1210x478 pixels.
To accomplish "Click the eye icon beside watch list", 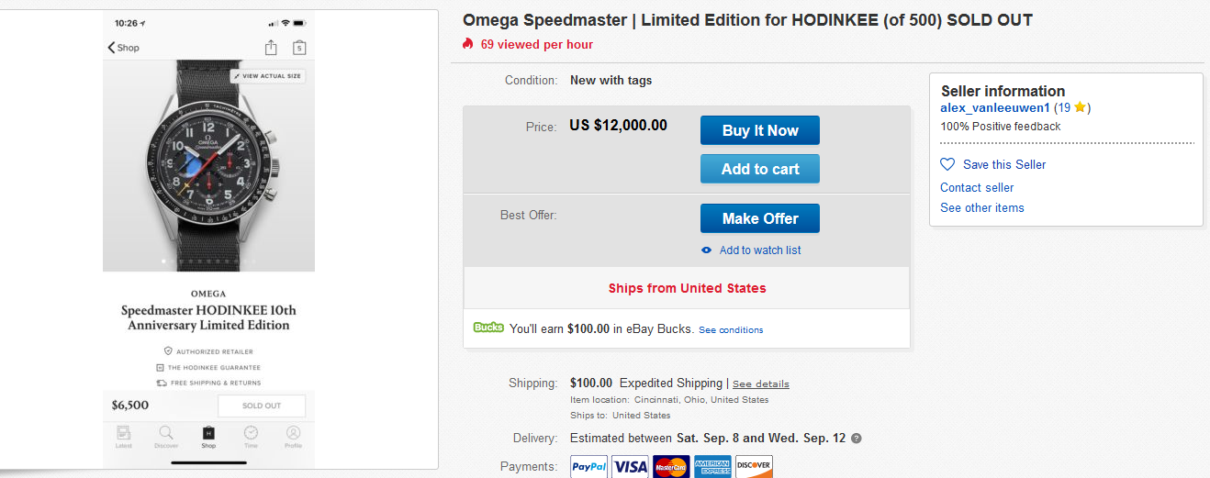I will [x=706, y=250].
